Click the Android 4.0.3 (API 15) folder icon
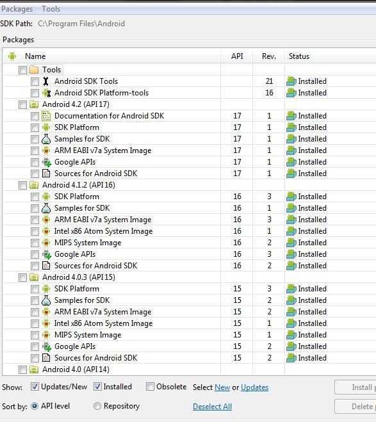 [34, 277]
